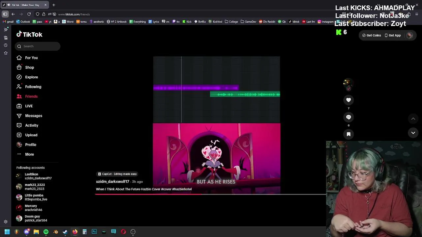Viewport: 422px width, 237px height.
Task: Open the Last fm bookmark
Action: click(x=308, y=22)
